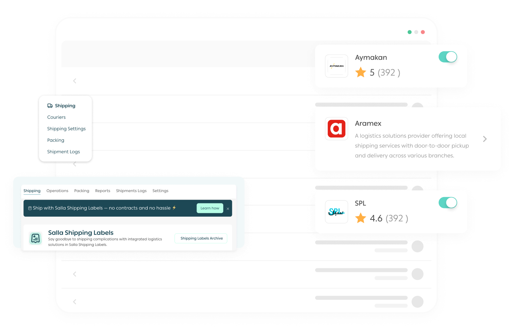Click the star rating icon for SPL
Viewport: 514px width, 330px height.
tap(361, 218)
